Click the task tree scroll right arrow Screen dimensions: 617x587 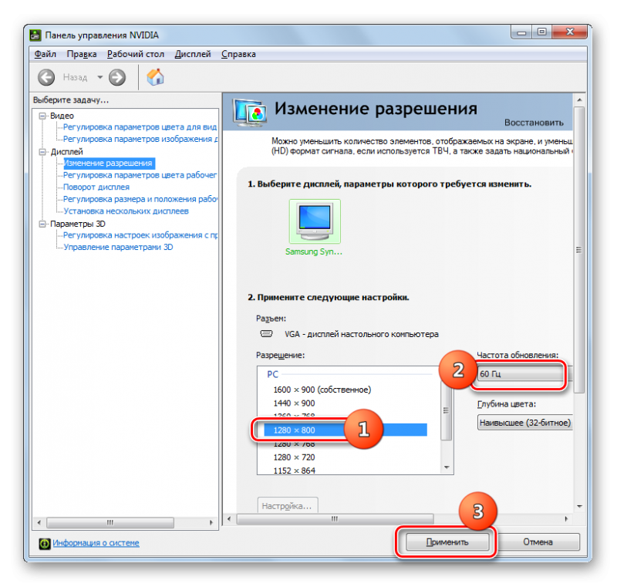pos(211,522)
